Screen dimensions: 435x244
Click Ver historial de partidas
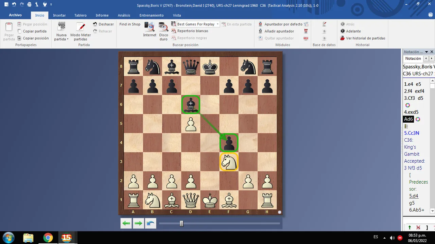point(363,38)
